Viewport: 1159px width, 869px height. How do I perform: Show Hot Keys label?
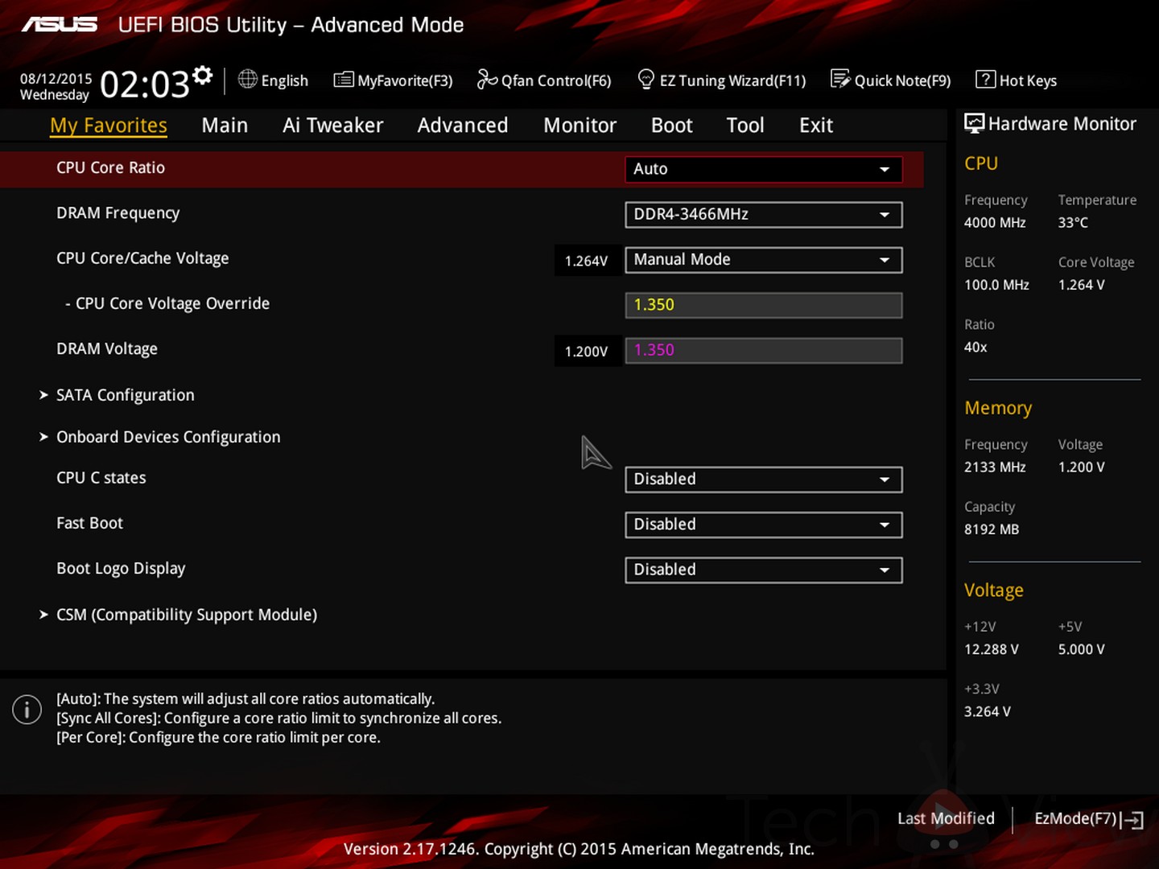click(1028, 80)
